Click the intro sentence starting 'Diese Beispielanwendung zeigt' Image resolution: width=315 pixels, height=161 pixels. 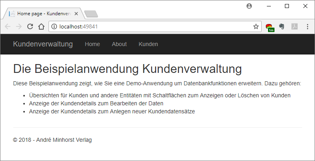[x=157, y=83]
